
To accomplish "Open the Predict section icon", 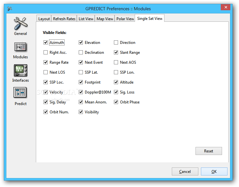I will pos(20,93).
